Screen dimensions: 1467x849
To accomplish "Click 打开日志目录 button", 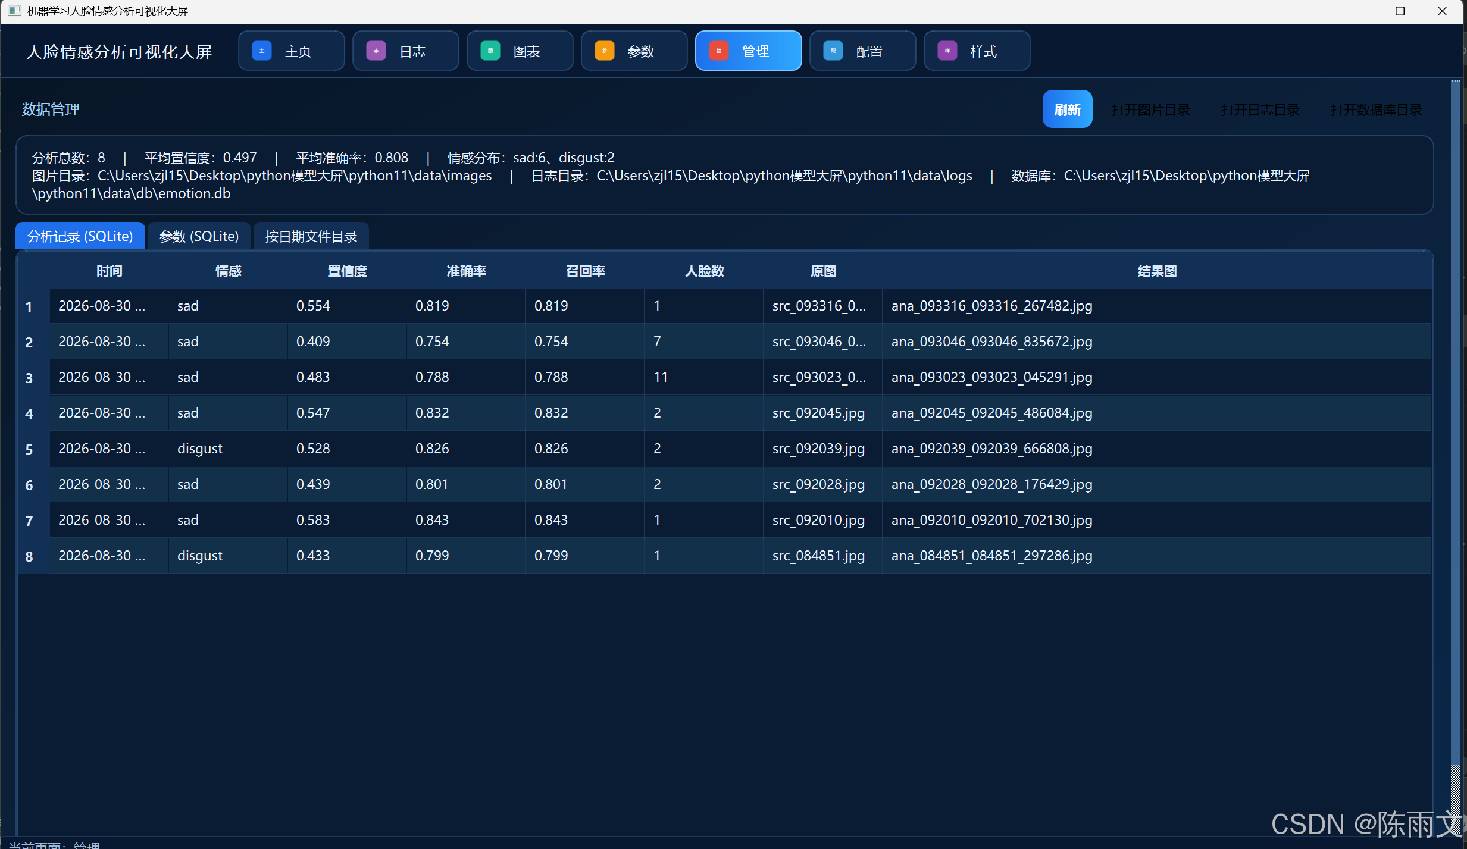I will [x=1260, y=110].
